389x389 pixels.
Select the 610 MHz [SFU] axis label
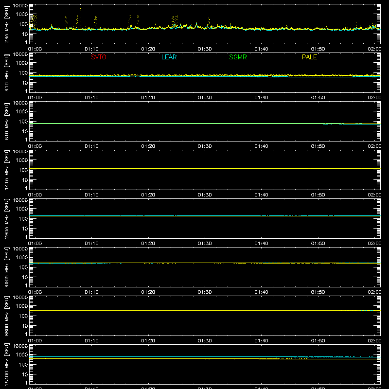click(7, 121)
